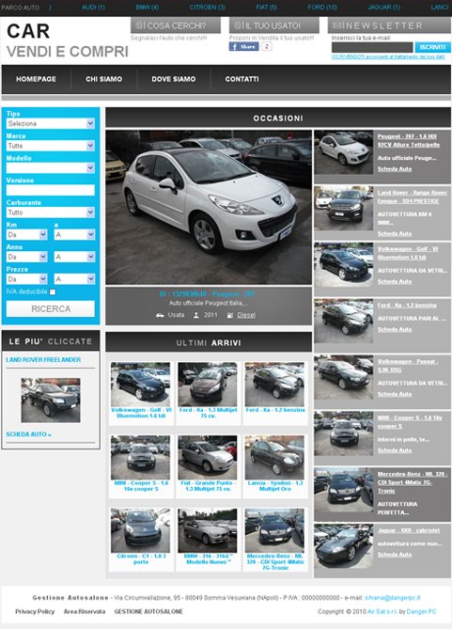The width and height of the screenshot is (452, 629).
Task: Open the Danger PC footer link
Action: click(422, 612)
